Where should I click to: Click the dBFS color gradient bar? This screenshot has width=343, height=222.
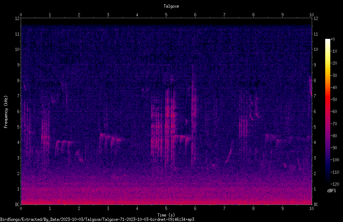[327, 112]
